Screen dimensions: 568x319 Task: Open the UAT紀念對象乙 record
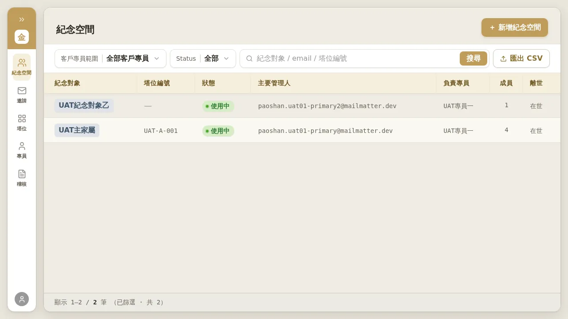point(84,105)
